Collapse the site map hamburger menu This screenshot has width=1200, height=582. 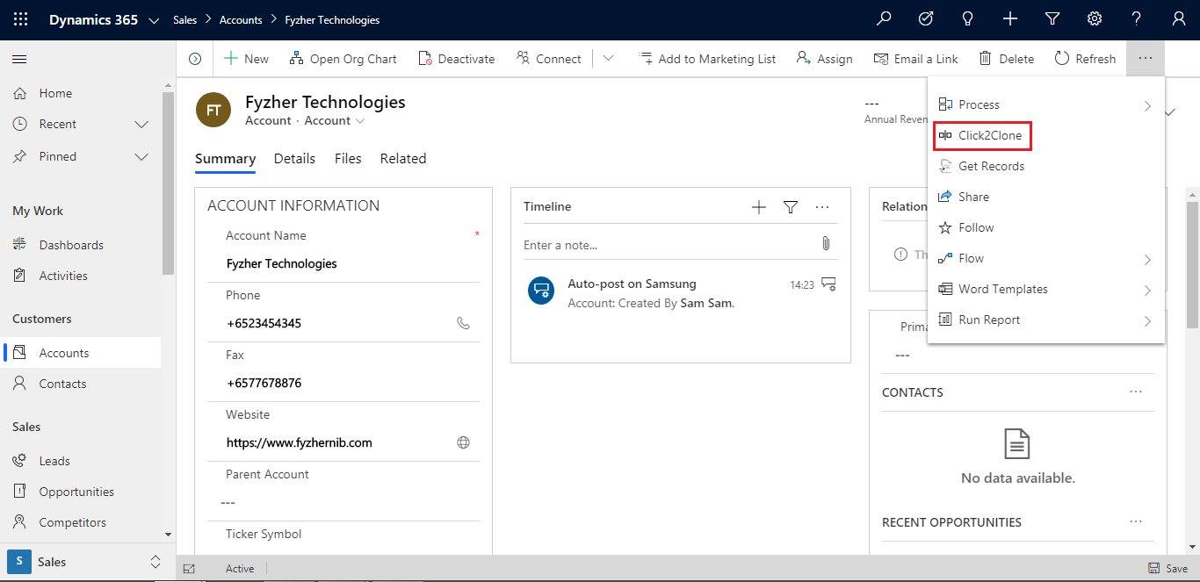(19, 59)
